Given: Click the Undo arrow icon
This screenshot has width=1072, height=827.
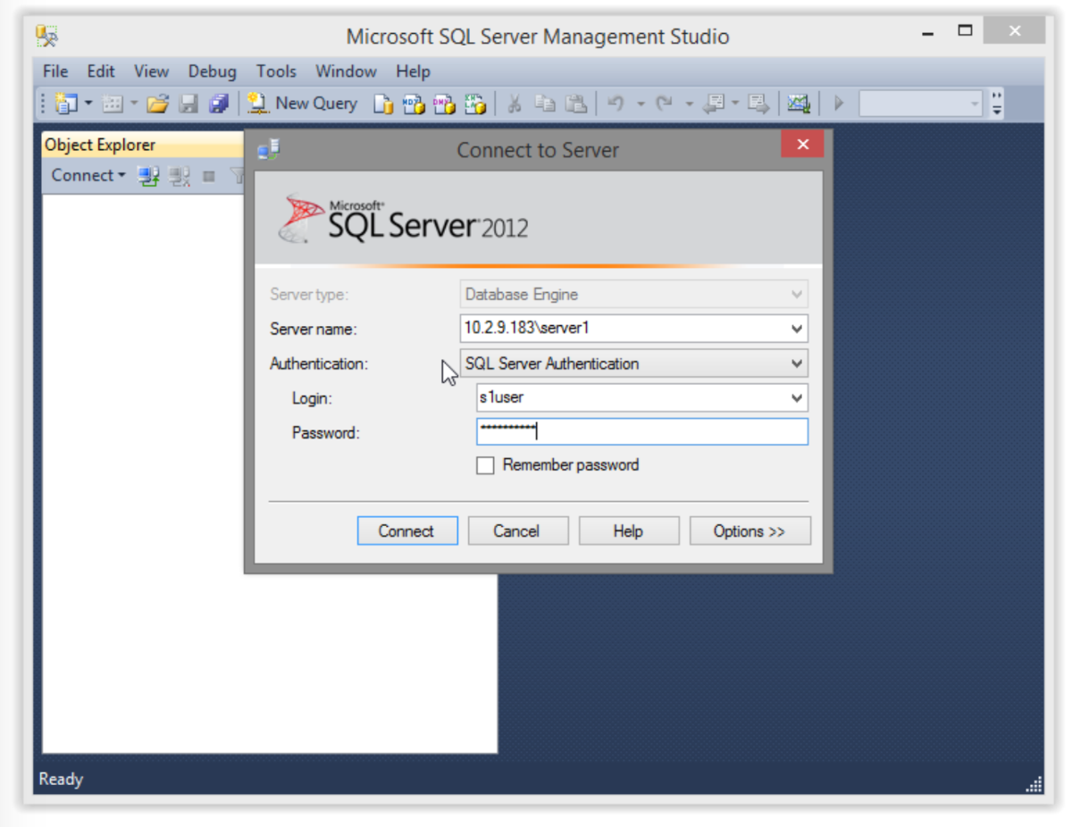Looking at the screenshot, I should point(616,104).
